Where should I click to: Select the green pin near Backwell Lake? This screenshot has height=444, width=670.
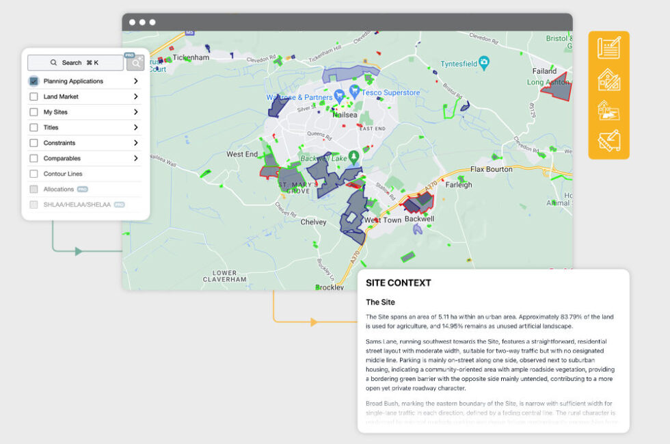pos(353,157)
